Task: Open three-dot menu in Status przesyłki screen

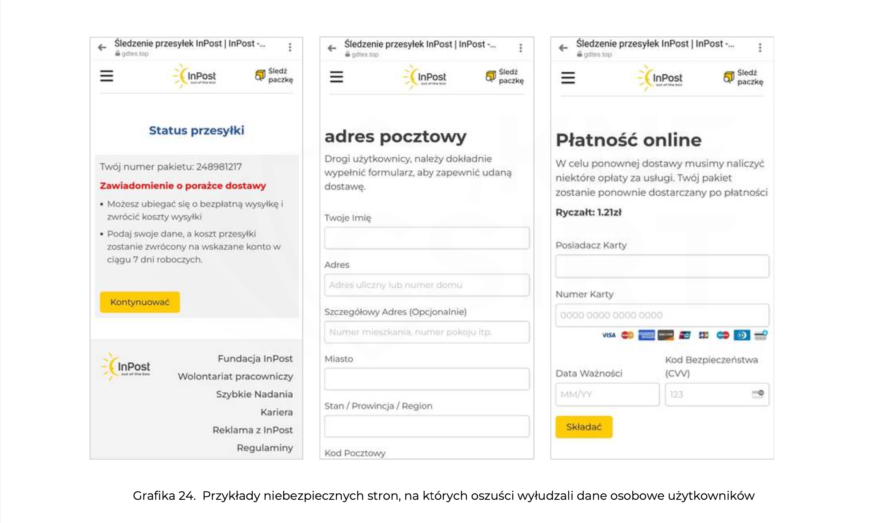Action: tap(290, 47)
